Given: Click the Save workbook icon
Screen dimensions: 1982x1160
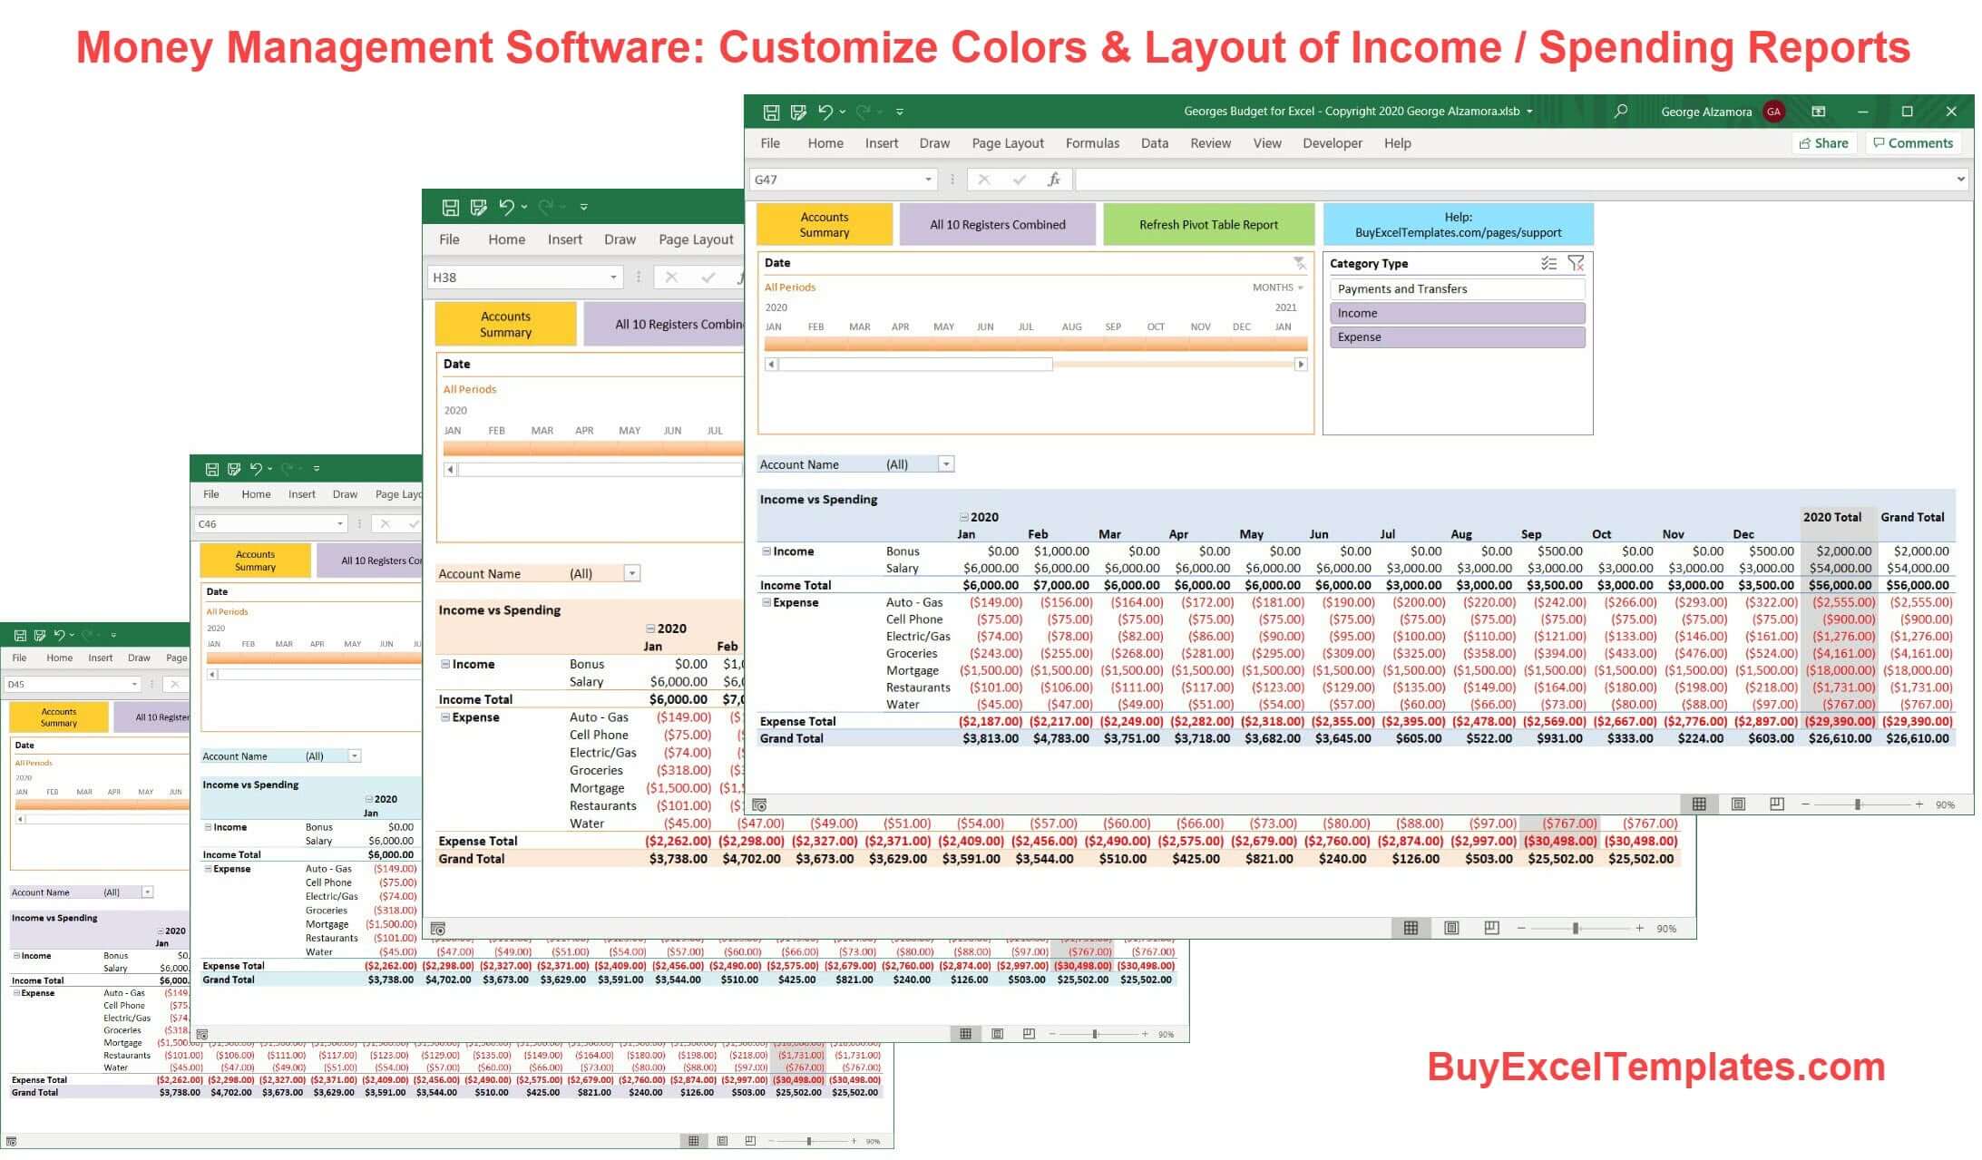Looking at the screenshot, I should click(769, 111).
